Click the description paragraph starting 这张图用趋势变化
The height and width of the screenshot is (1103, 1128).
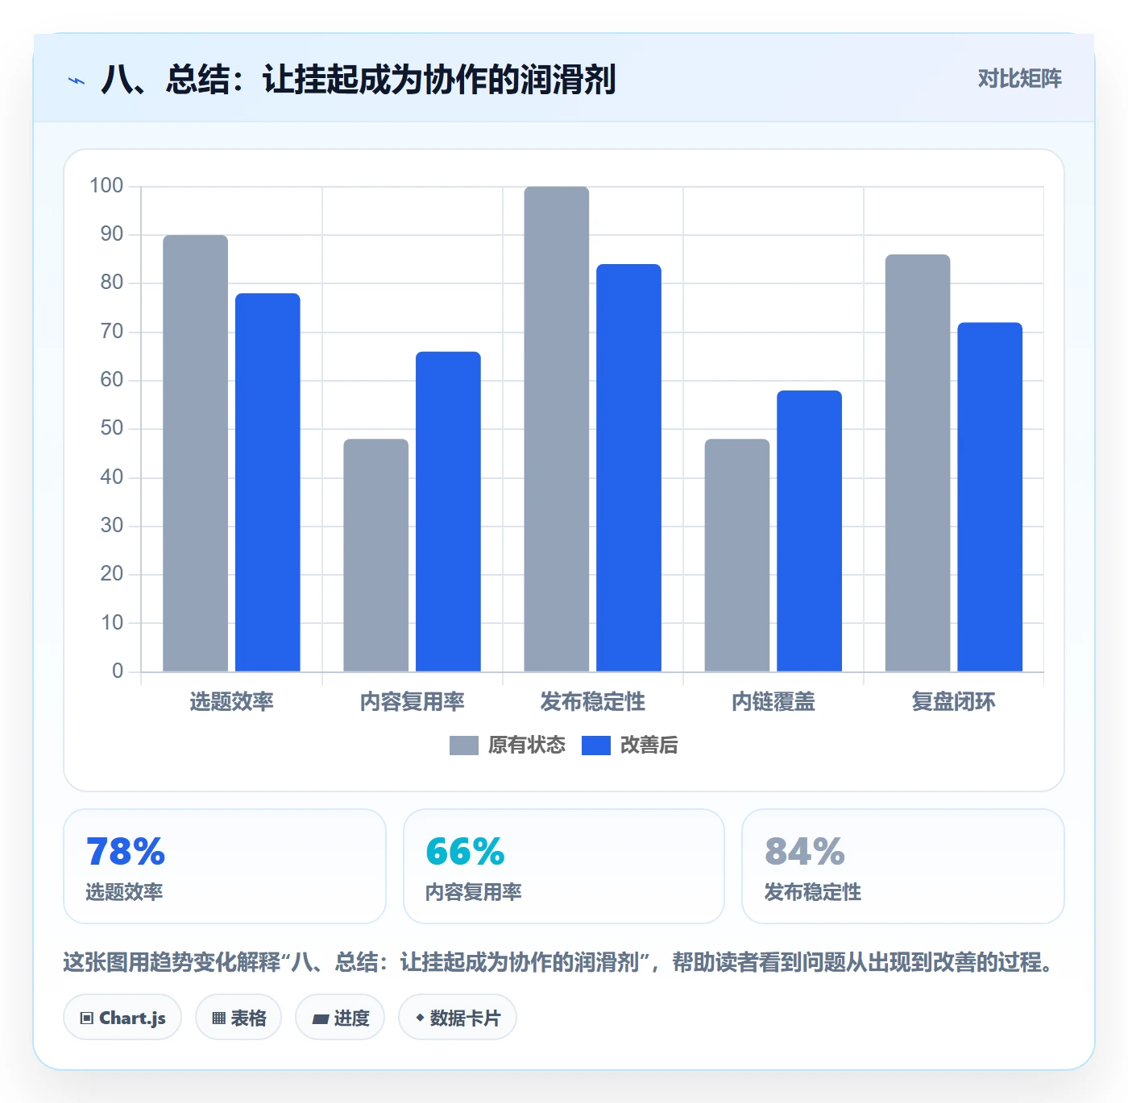(x=558, y=962)
